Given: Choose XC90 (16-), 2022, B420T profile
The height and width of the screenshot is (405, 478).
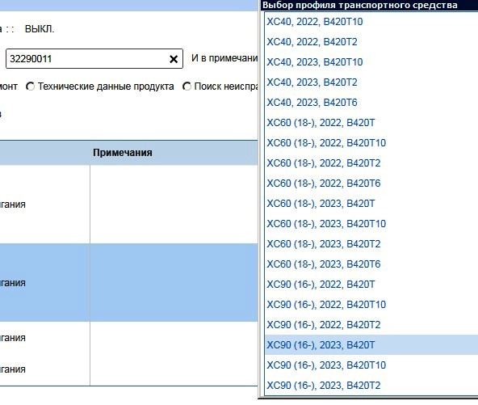Looking at the screenshot, I should (x=371, y=284).
